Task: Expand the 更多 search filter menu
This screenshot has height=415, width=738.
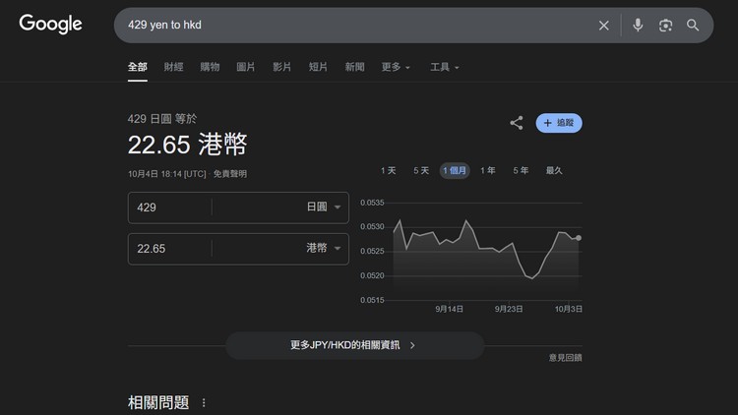Action: point(396,67)
